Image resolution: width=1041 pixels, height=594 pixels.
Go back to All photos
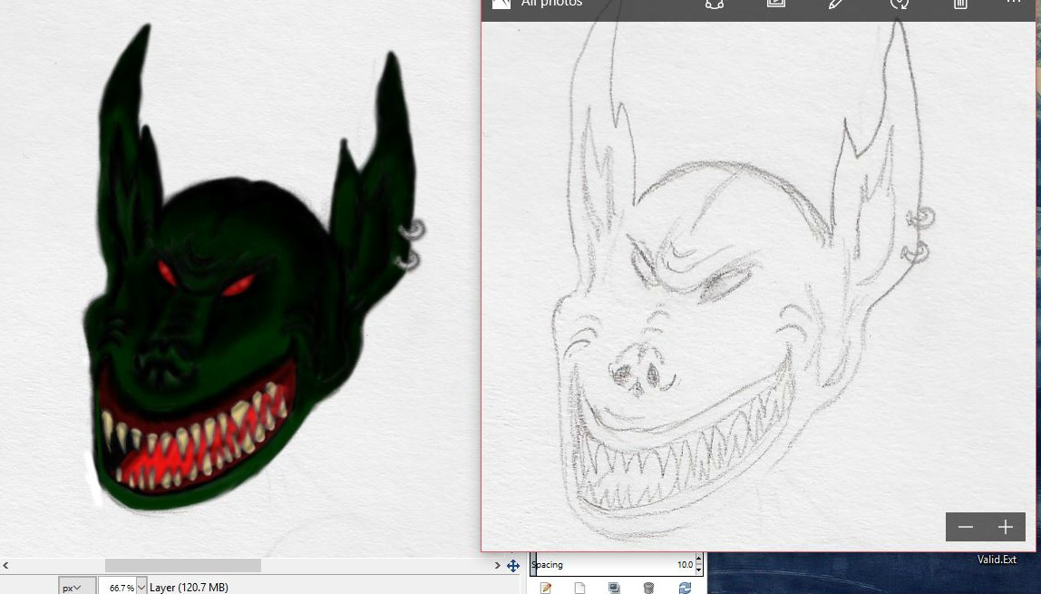(541, 4)
